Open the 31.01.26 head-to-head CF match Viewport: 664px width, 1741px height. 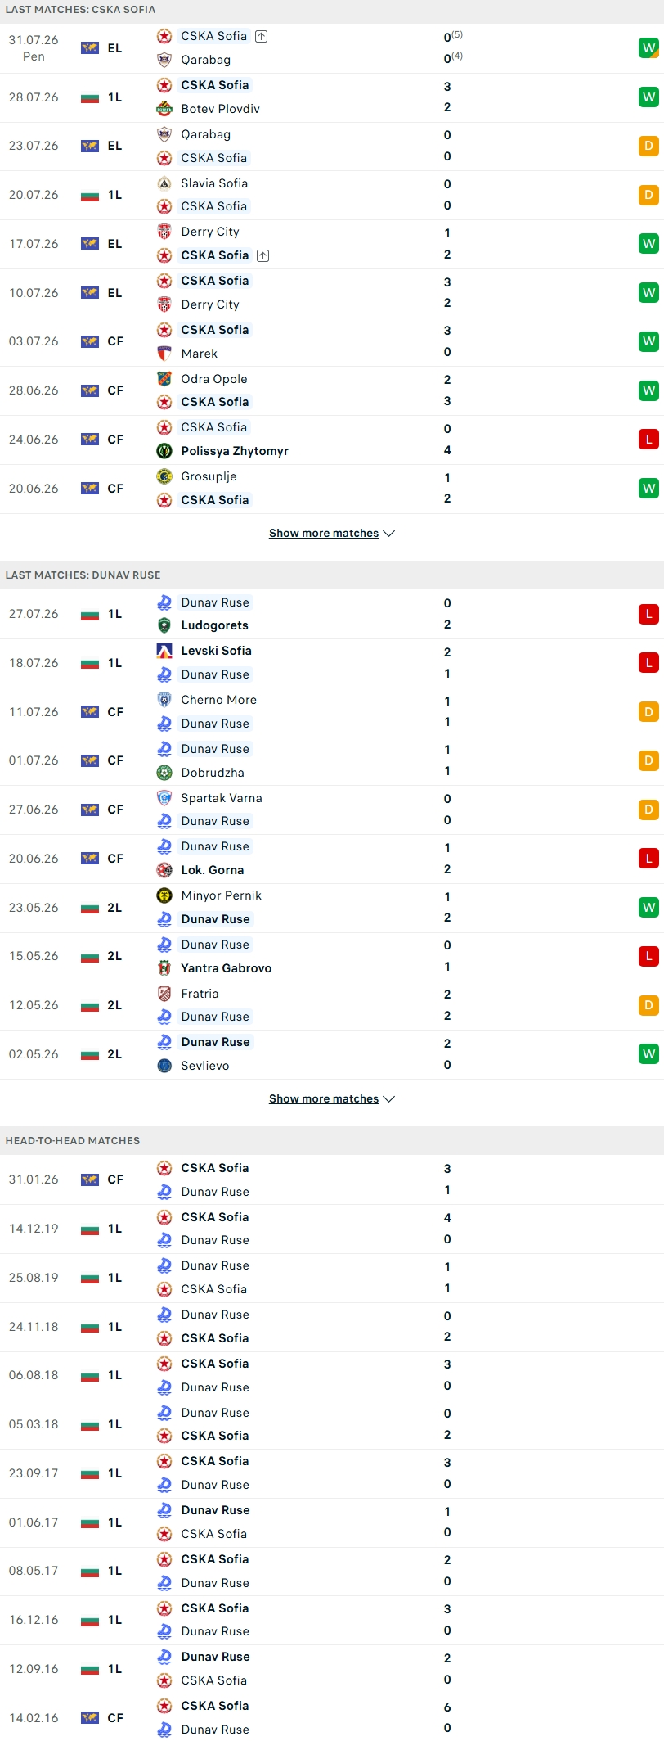(332, 1179)
